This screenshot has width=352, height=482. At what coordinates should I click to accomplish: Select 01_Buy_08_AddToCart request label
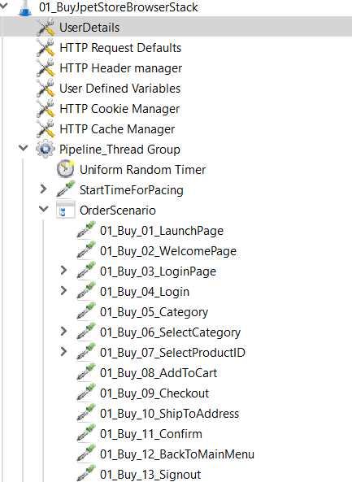[159, 373]
